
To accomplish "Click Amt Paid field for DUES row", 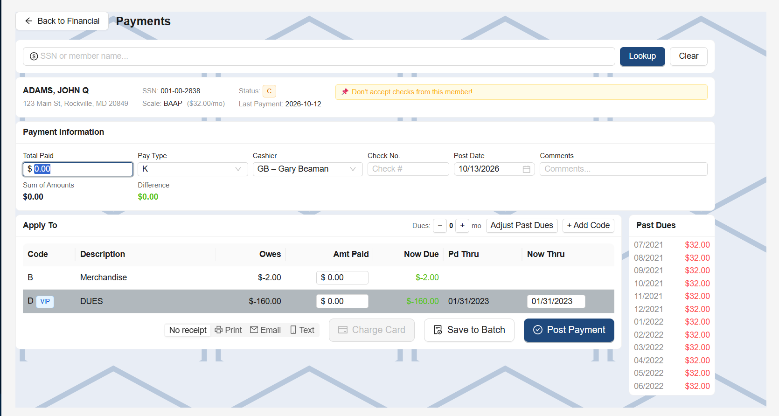I will click(x=342, y=302).
